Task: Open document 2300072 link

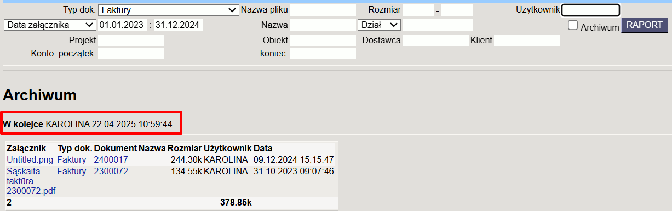Action: tap(111, 171)
